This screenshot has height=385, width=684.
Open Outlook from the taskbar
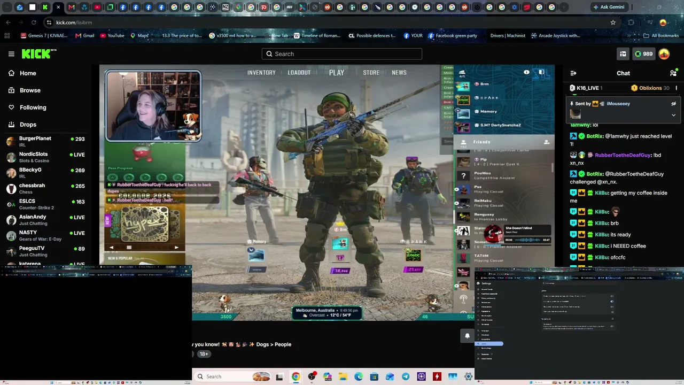[x=390, y=376]
